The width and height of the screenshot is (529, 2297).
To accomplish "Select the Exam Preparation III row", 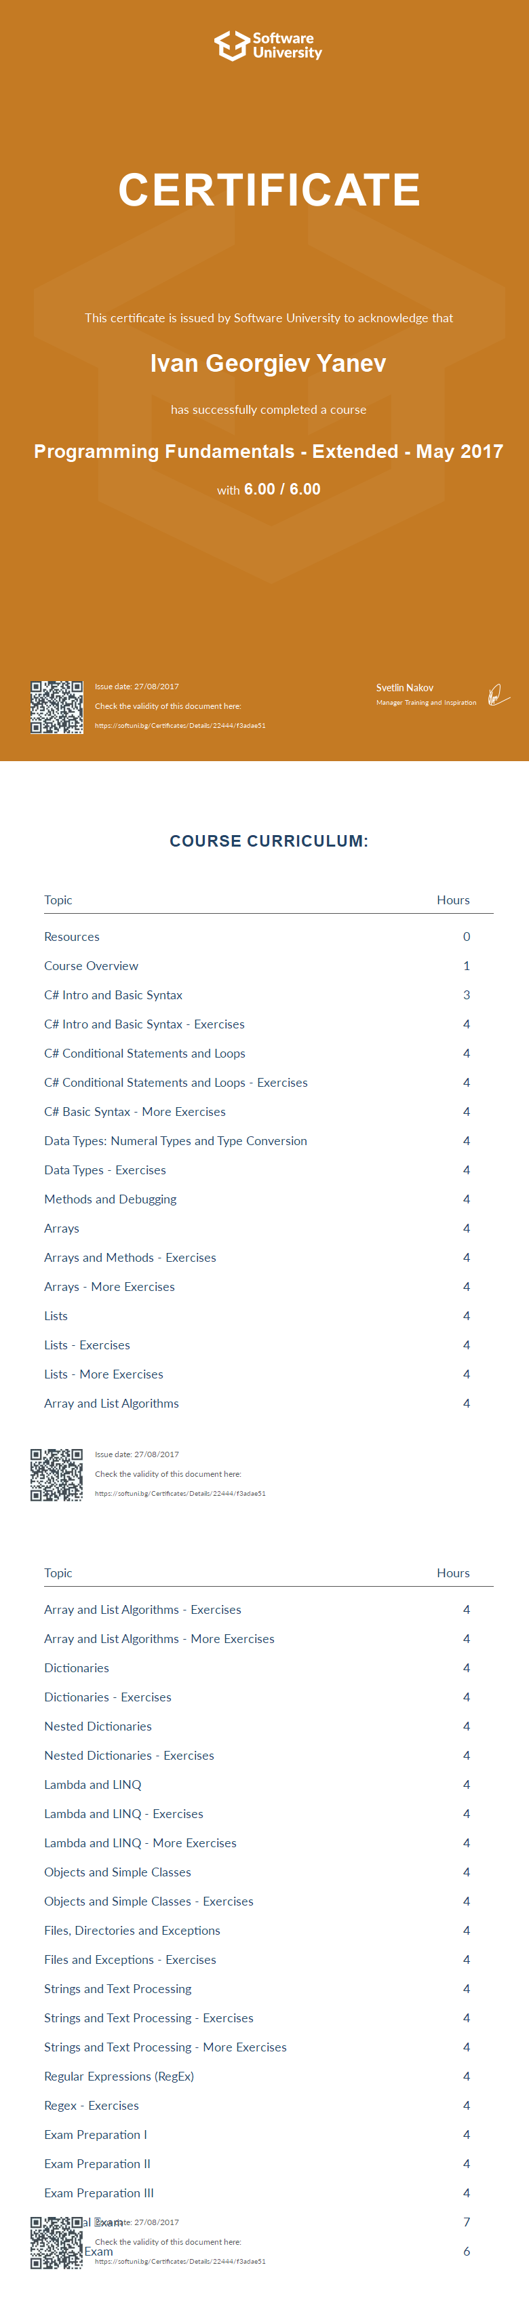I will point(99,2194).
